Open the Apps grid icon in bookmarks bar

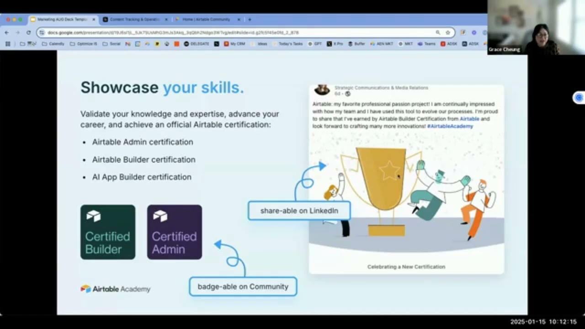[8, 44]
